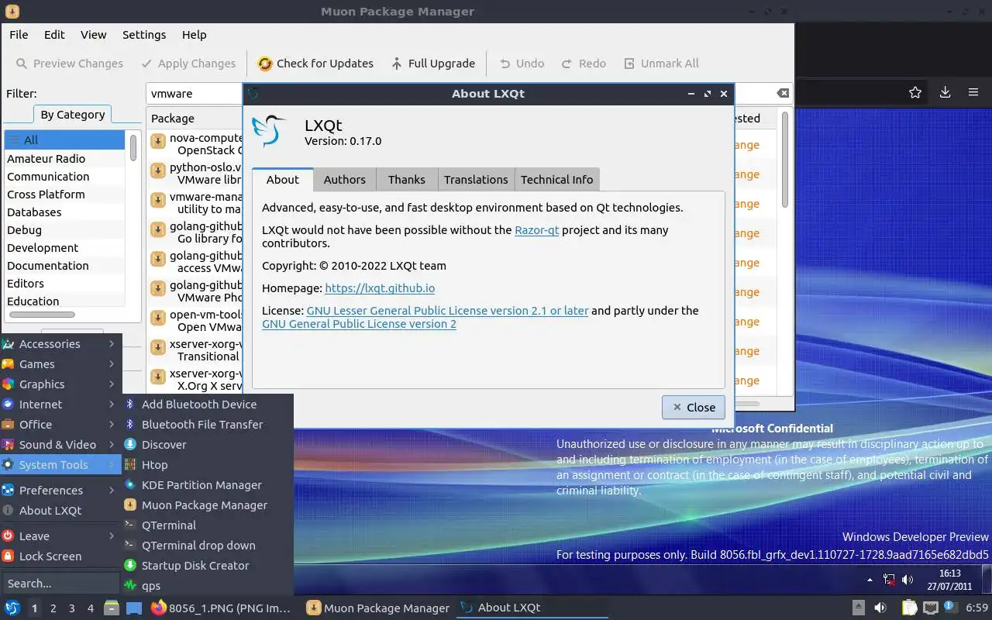The width and height of the screenshot is (992, 620).
Task: Open the View menu in Muon
Action: (93, 34)
